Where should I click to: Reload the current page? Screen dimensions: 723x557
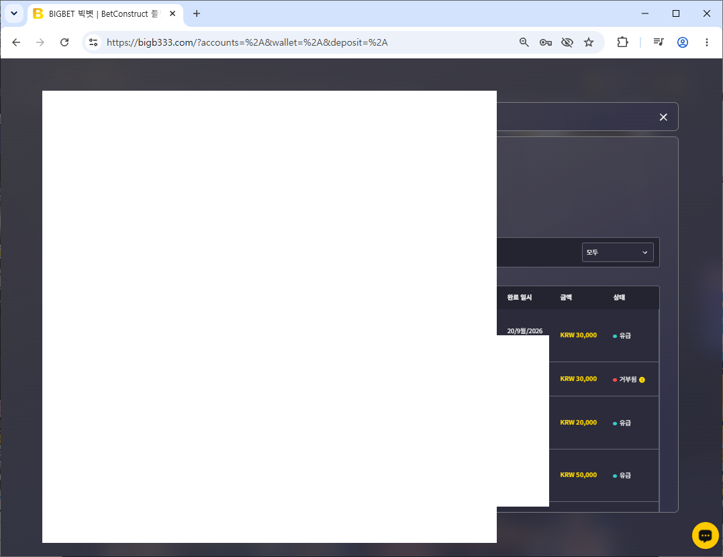click(x=64, y=42)
